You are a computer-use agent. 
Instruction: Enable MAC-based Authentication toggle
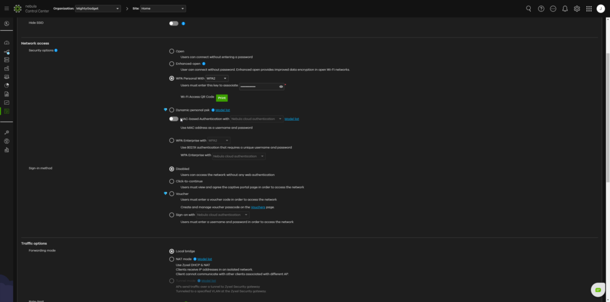pos(173,119)
